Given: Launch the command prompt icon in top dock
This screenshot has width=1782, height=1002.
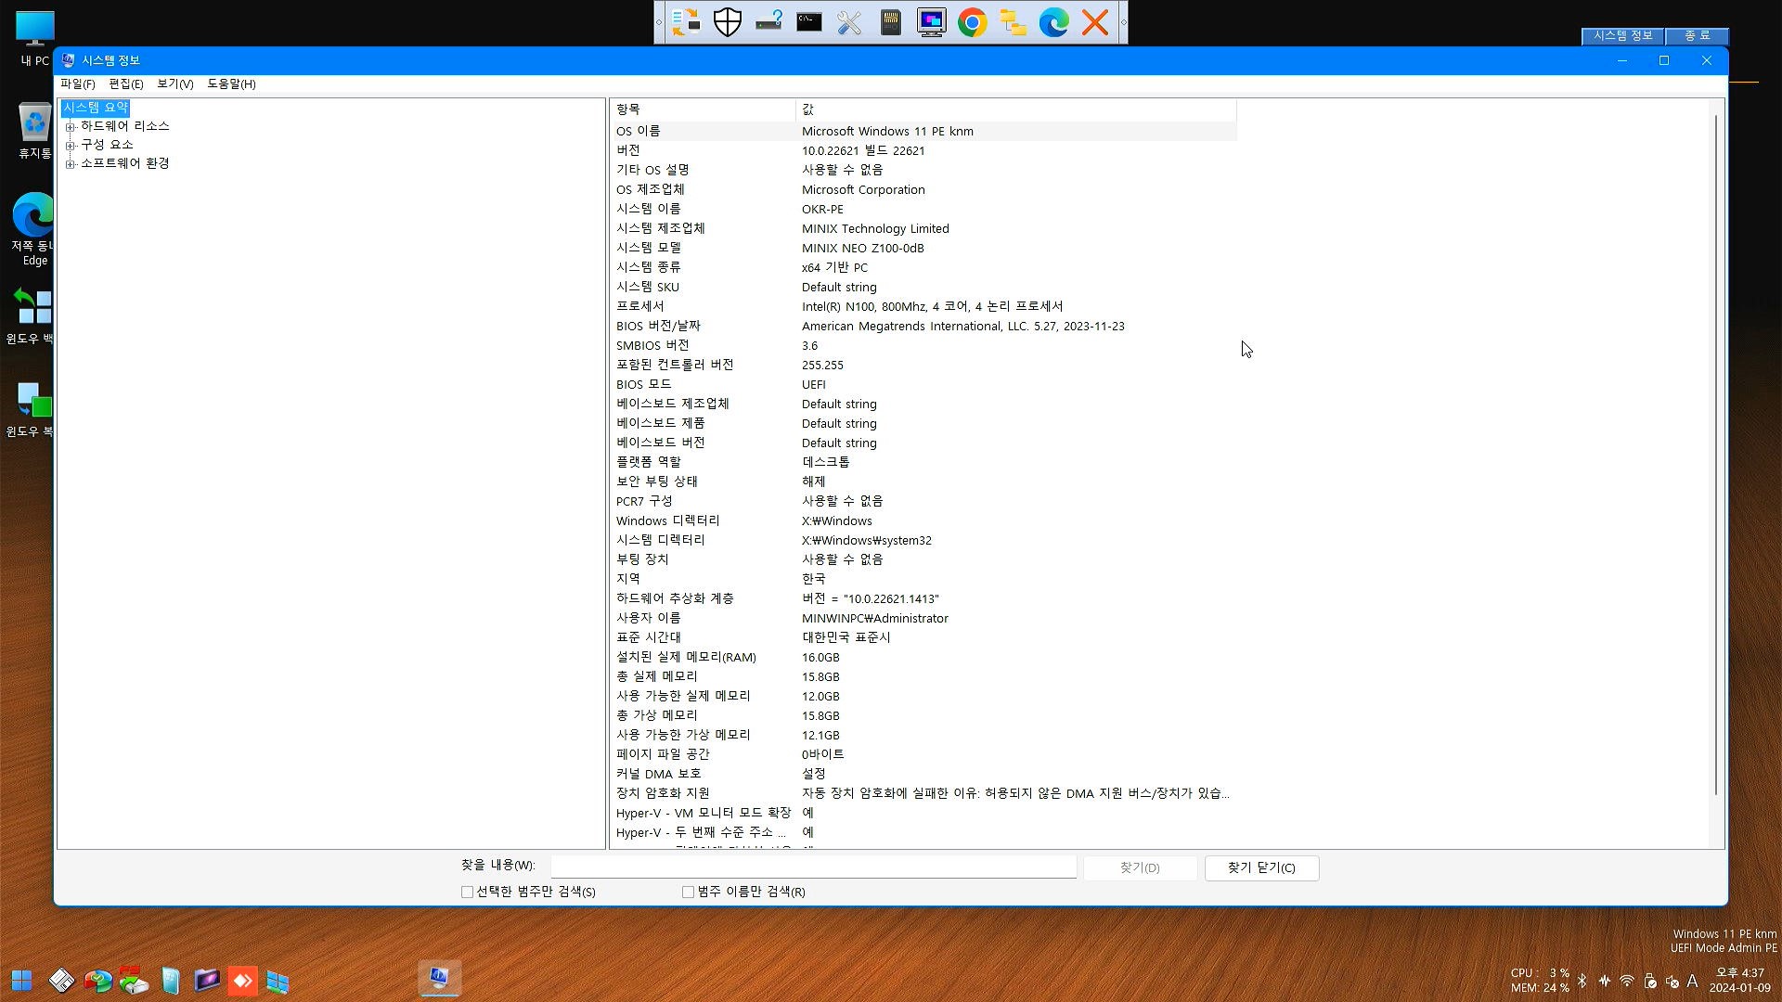Looking at the screenshot, I should 809,22.
